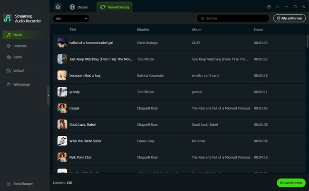Click the duration 00:04:18 of Pink Pony Club
This screenshot has height=191, width=309.
261,158
